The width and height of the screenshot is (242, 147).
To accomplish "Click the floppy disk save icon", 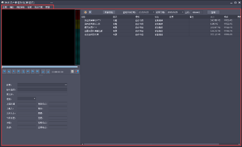I will click(72, 71).
